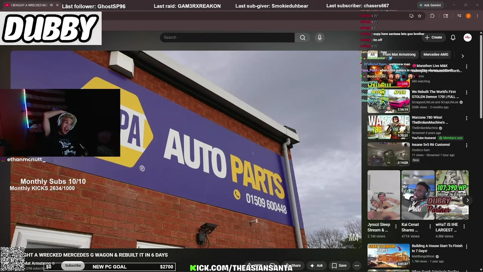Open options for Warzone 780 Wins video
483x272 pixels.
[x=466, y=118]
